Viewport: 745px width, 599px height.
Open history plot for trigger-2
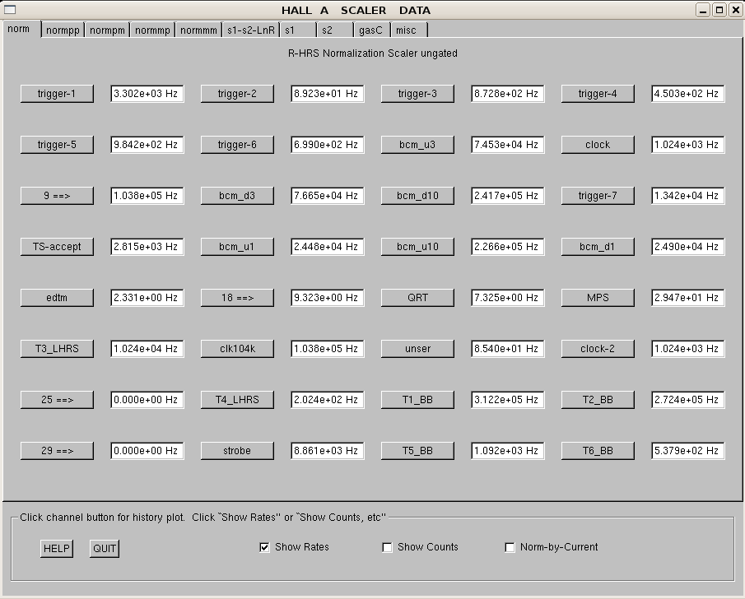click(237, 94)
